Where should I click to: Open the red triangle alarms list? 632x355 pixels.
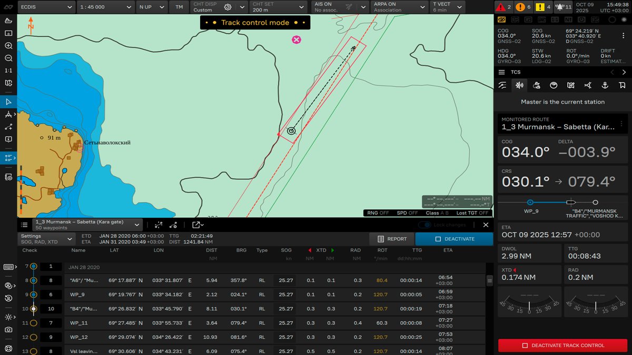click(503, 7)
